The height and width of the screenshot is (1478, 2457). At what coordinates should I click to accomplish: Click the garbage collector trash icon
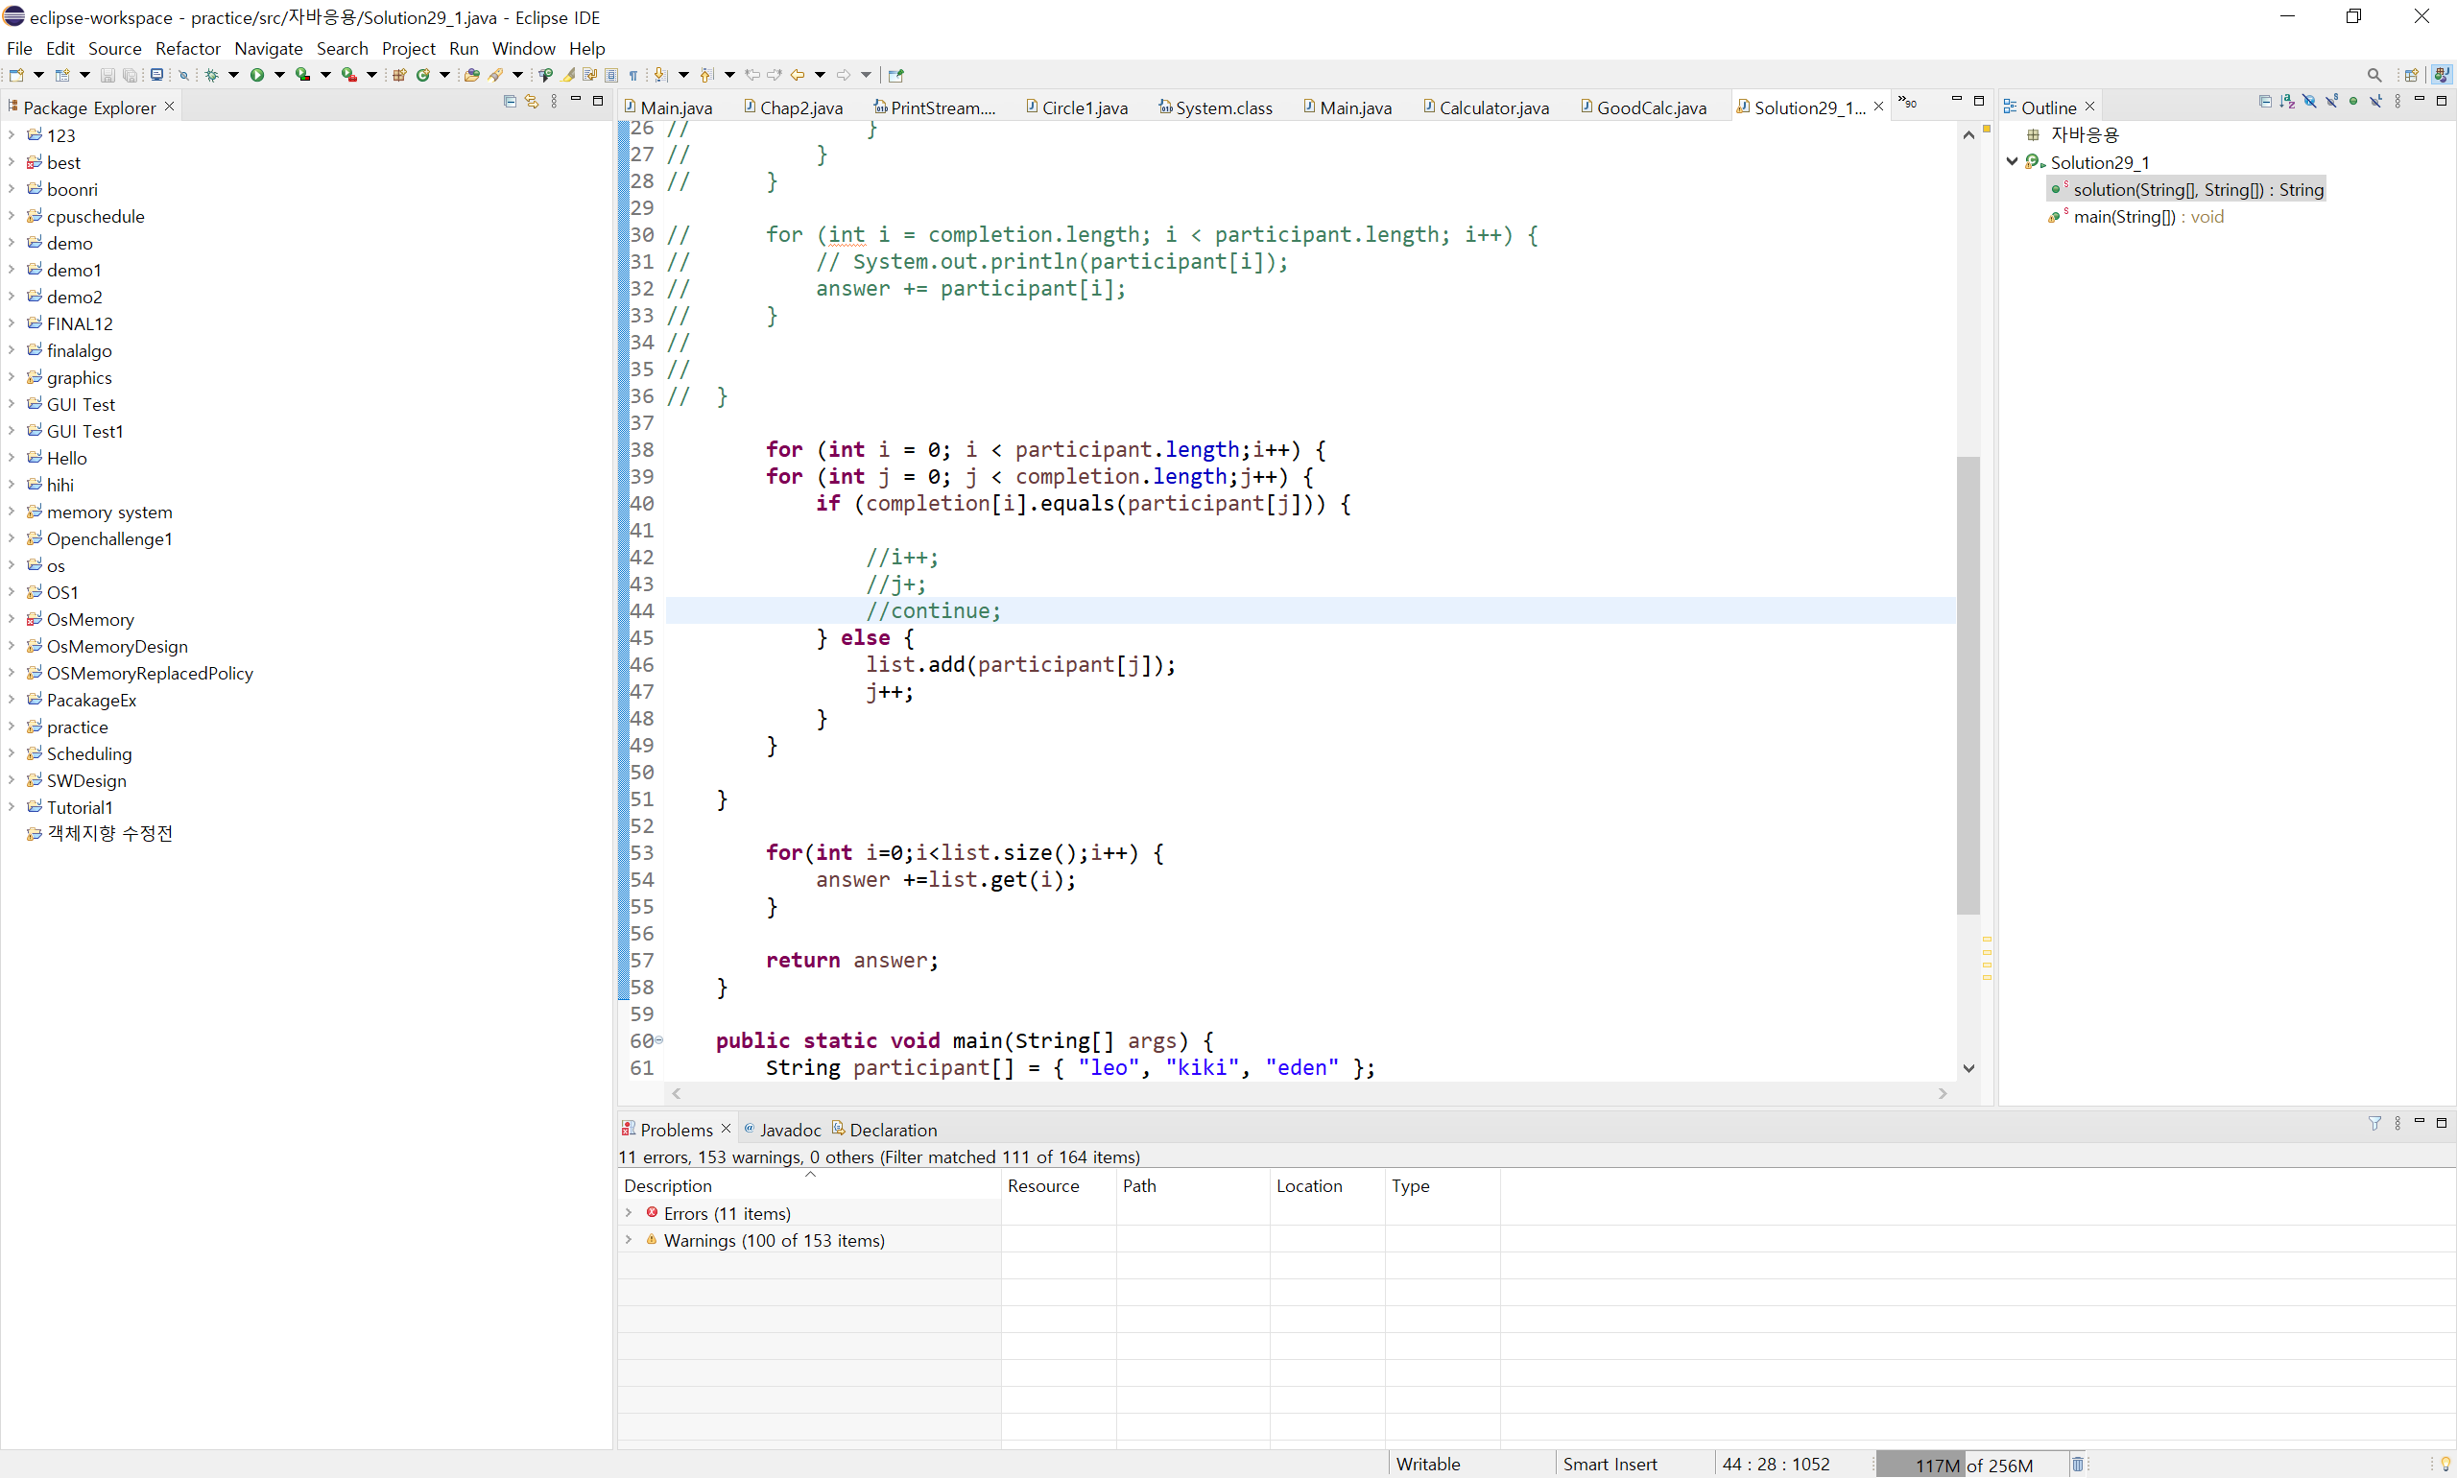[x=2078, y=1464]
